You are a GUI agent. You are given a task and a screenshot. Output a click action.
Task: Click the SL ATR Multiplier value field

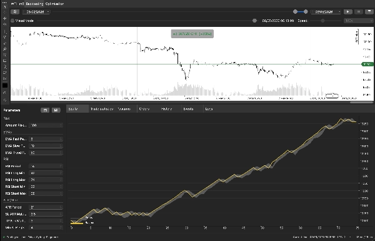click(x=46, y=214)
